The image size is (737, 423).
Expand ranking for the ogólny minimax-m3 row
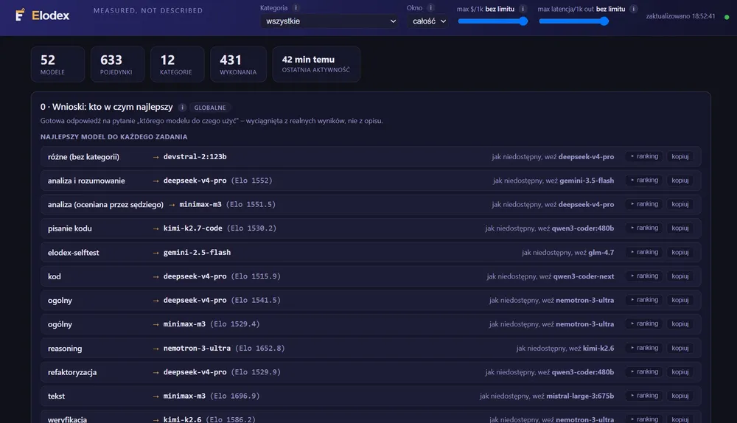tap(644, 324)
